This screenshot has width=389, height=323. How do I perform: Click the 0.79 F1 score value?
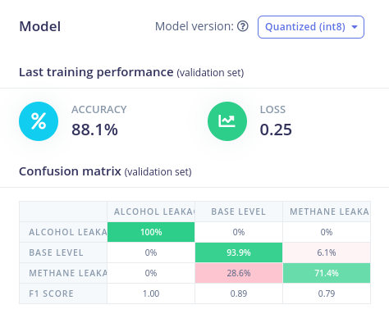(327, 293)
